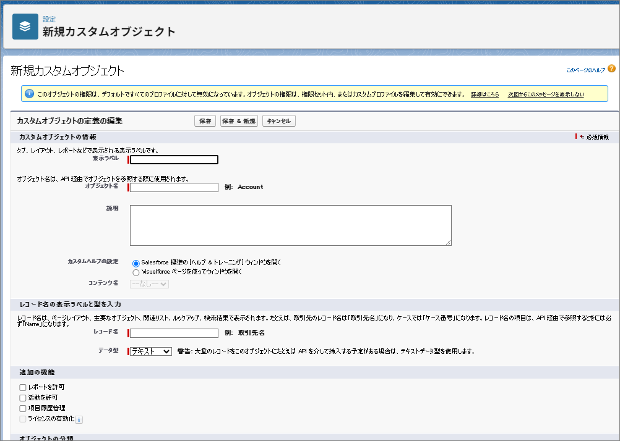Screen dimensions: 620x441
Task: Toggle the 項目履歴管理 checkbox
Action: 23,408
